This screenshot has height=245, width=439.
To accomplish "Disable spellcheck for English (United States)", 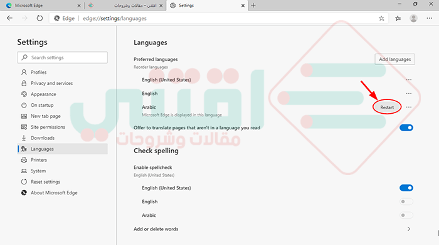I will point(406,187).
